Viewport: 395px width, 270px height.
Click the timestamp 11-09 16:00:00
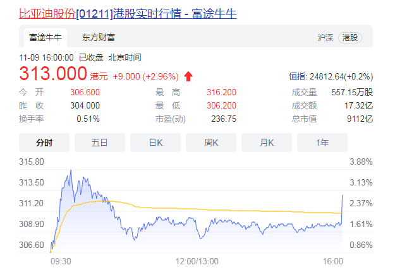[x=46, y=57]
